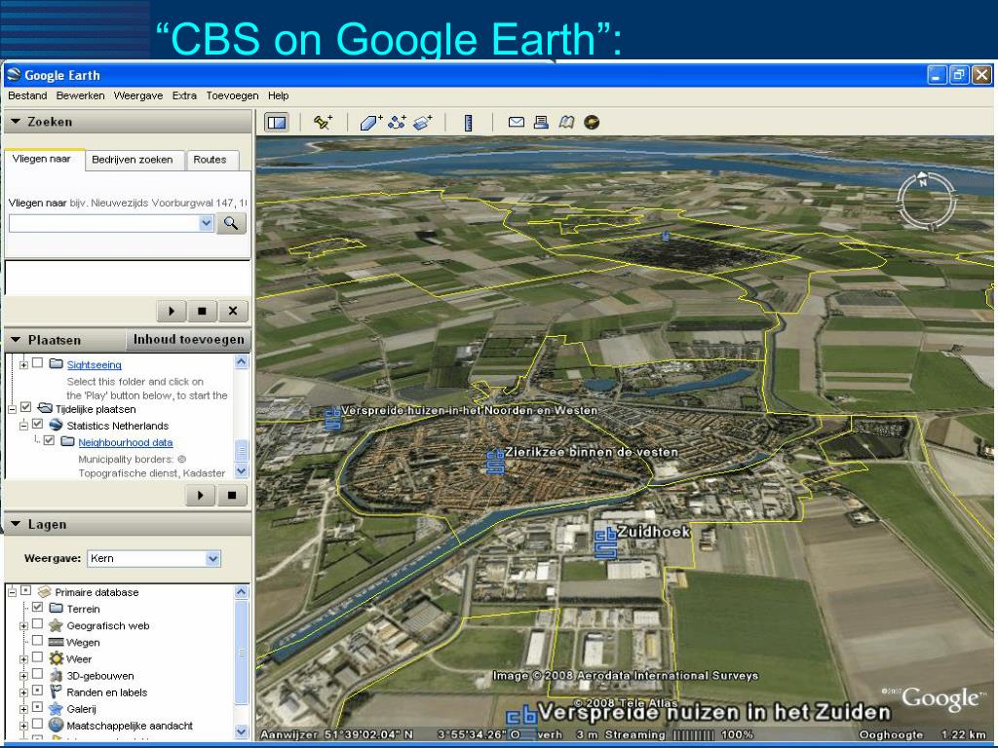
Task: Enable the Weer layer checkbox
Action: tap(38, 657)
